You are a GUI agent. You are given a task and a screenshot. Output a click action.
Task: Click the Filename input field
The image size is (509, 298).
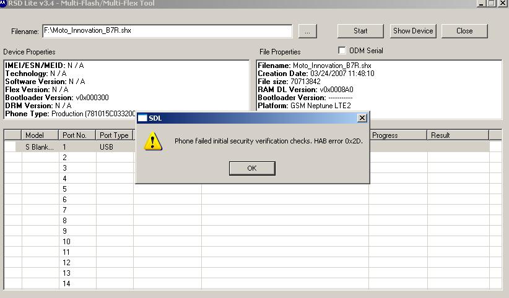pos(168,31)
